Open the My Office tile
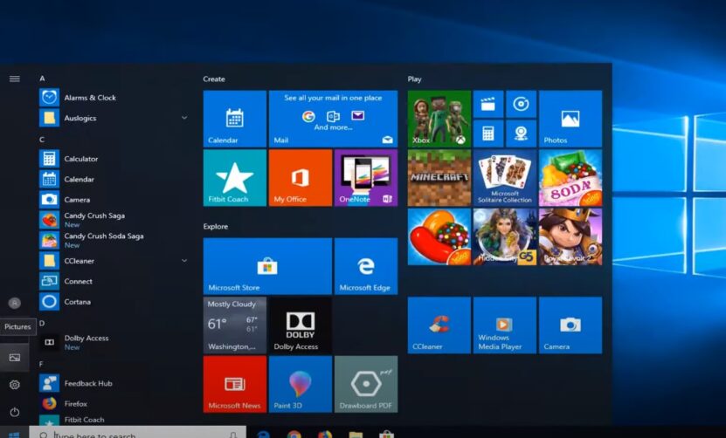Image resolution: width=726 pixels, height=438 pixels. (301, 178)
